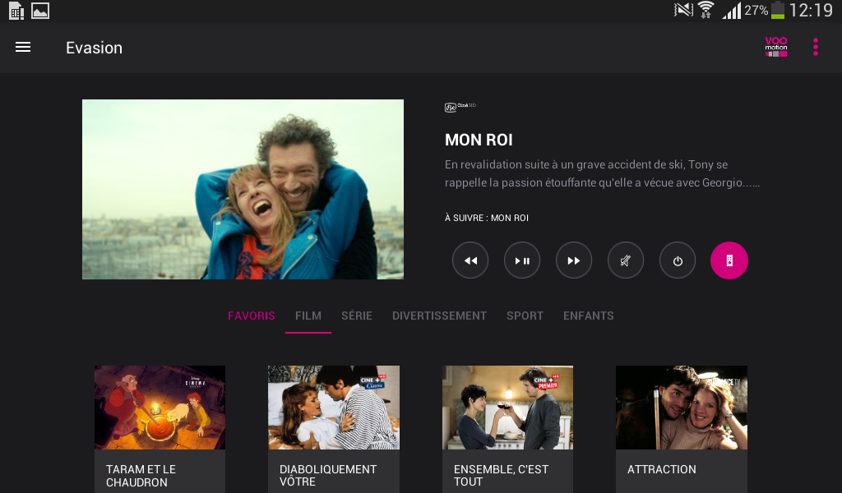Tap the 12:19 clock in status bar
The image size is (842, 493).
pyautogui.click(x=811, y=10)
